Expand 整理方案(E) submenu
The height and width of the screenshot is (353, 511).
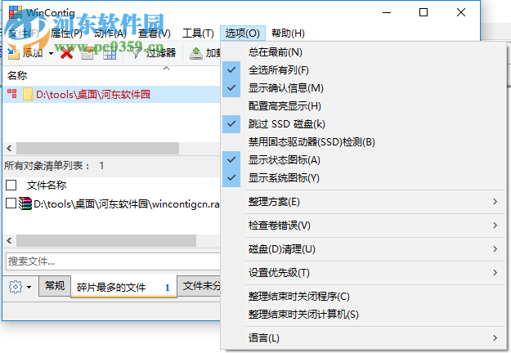pyautogui.click(x=363, y=202)
